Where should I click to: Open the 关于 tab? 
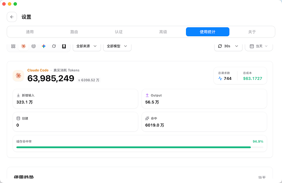(252, 32)
